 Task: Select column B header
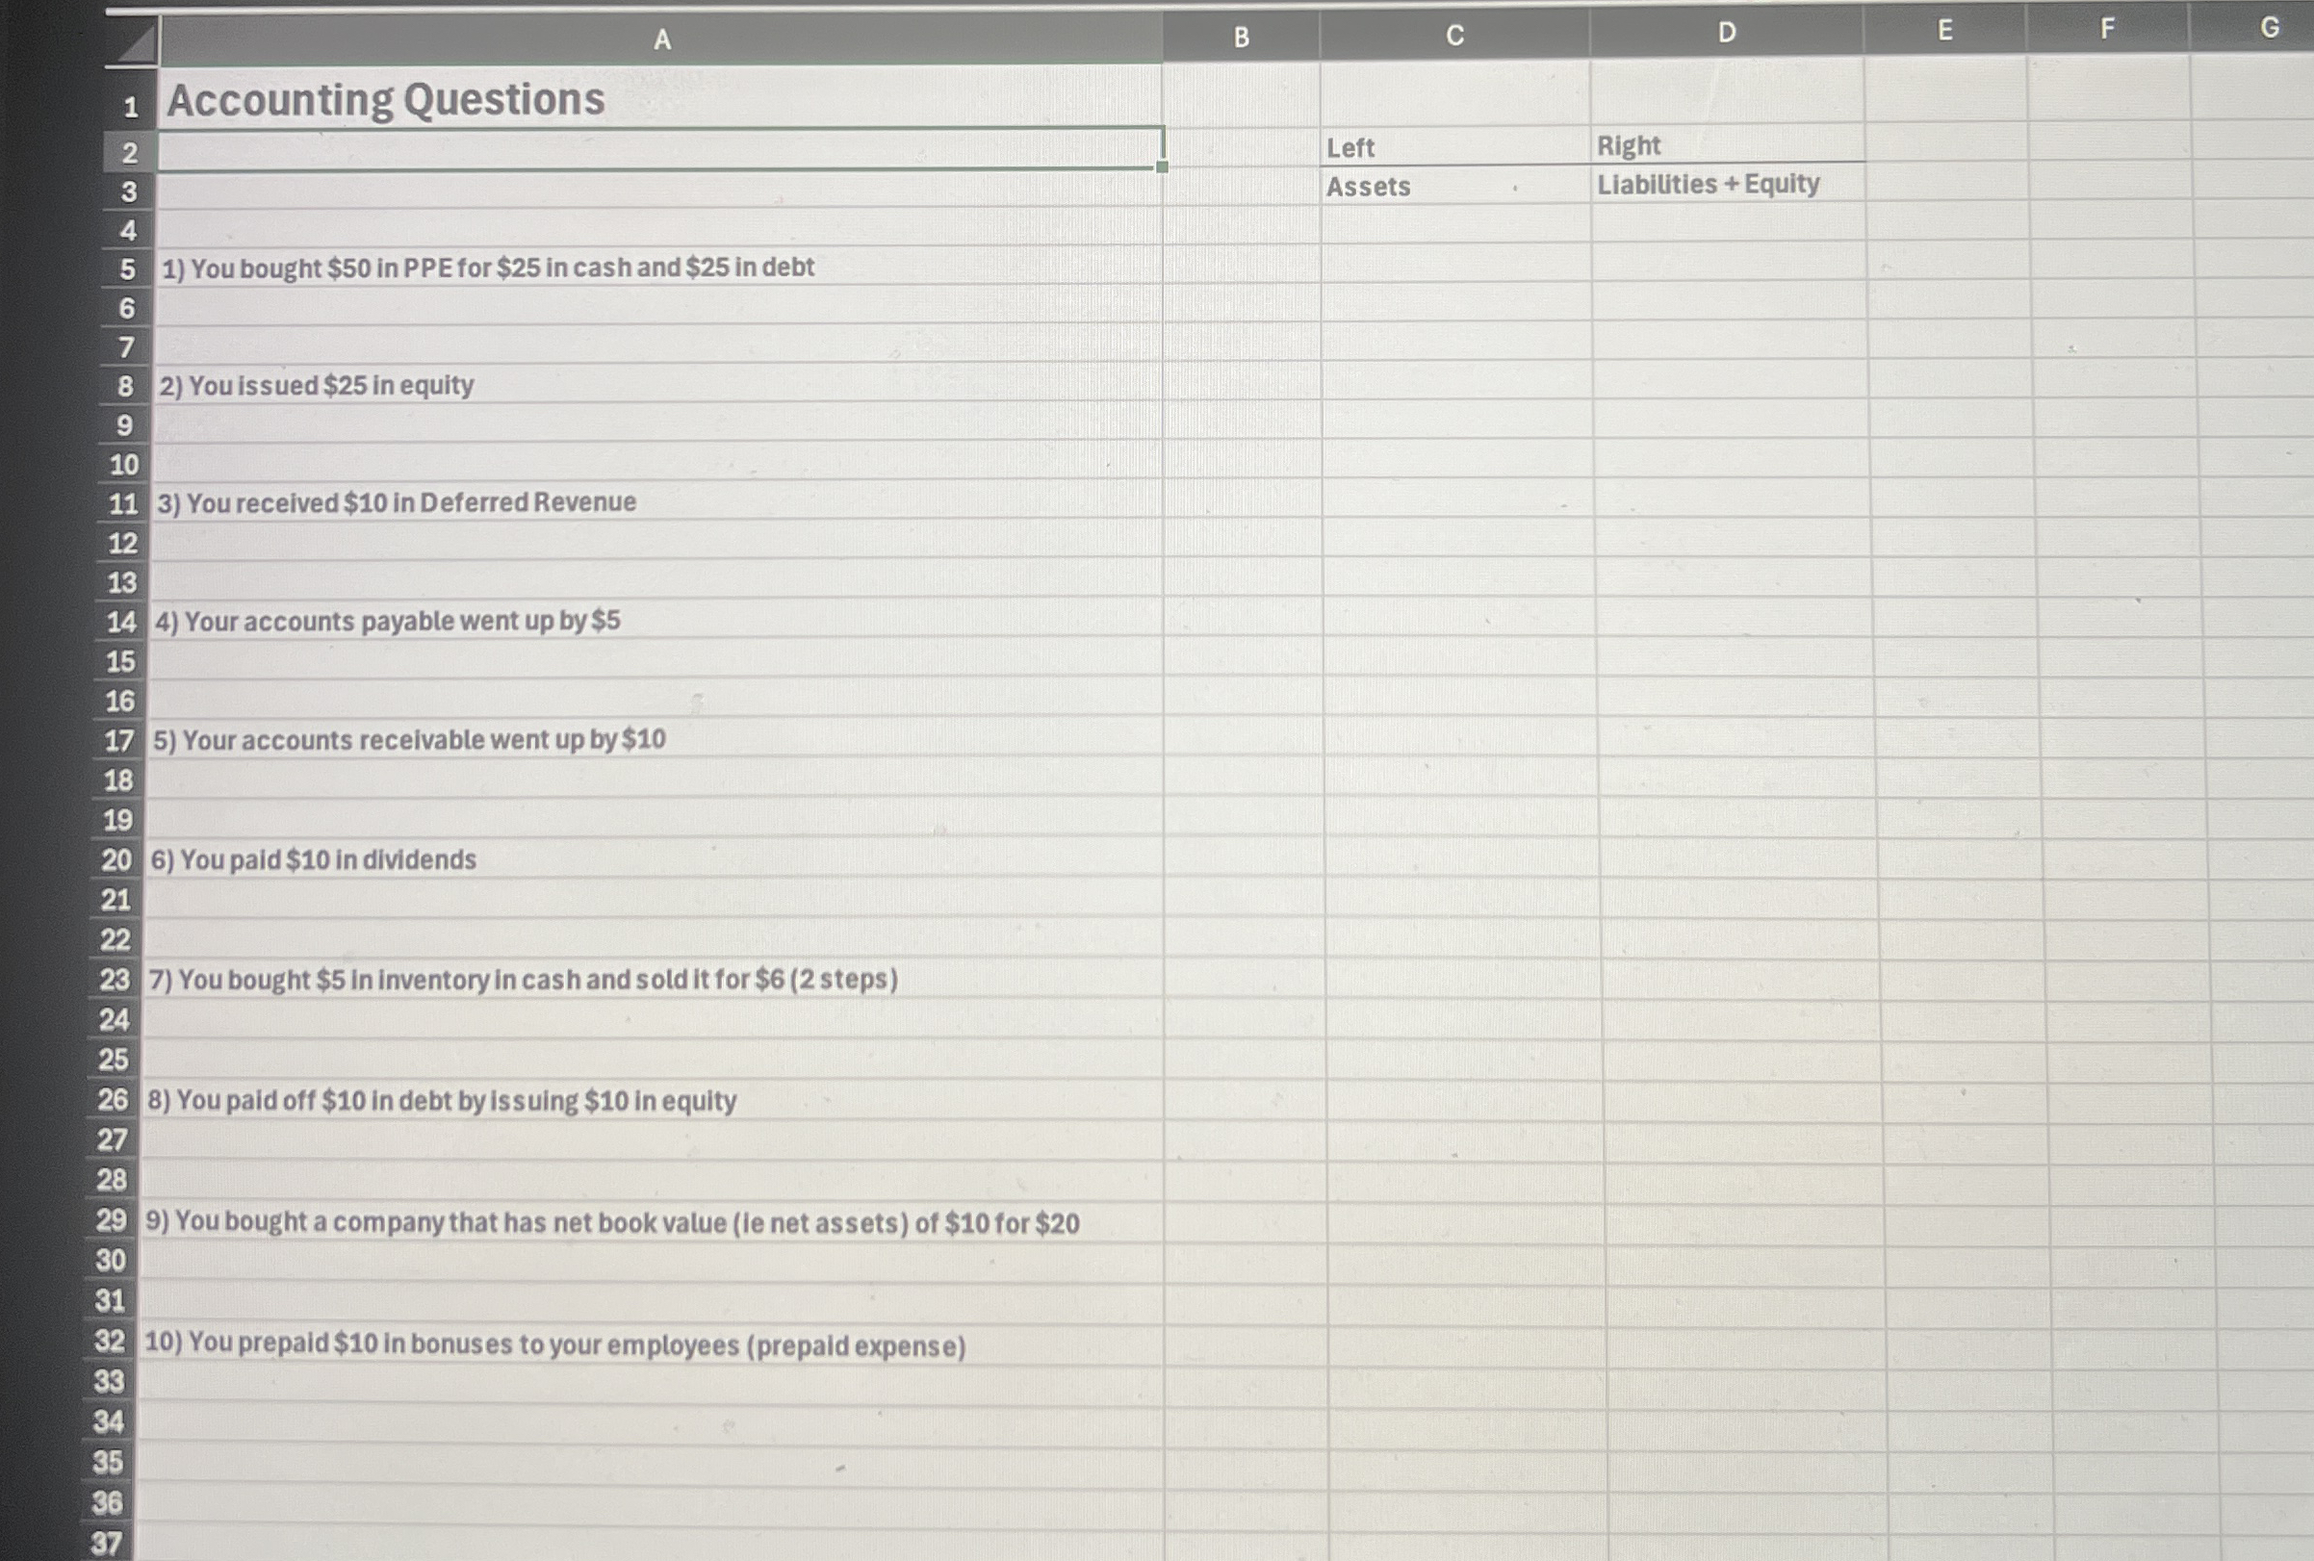coord(1241,38)
